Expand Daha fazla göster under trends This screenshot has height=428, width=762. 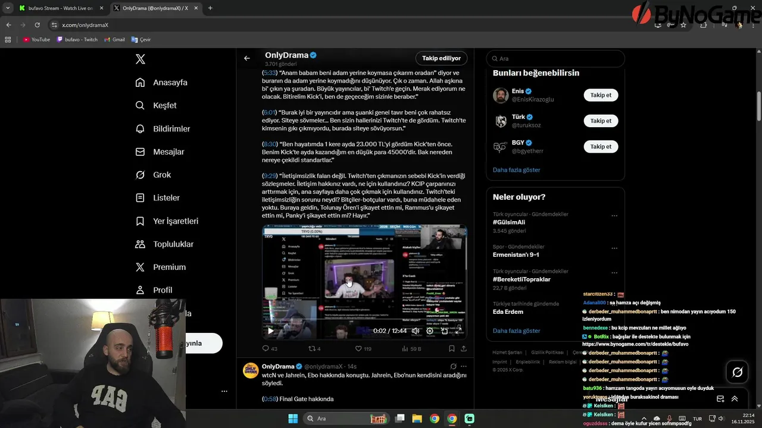pos(516,331)
